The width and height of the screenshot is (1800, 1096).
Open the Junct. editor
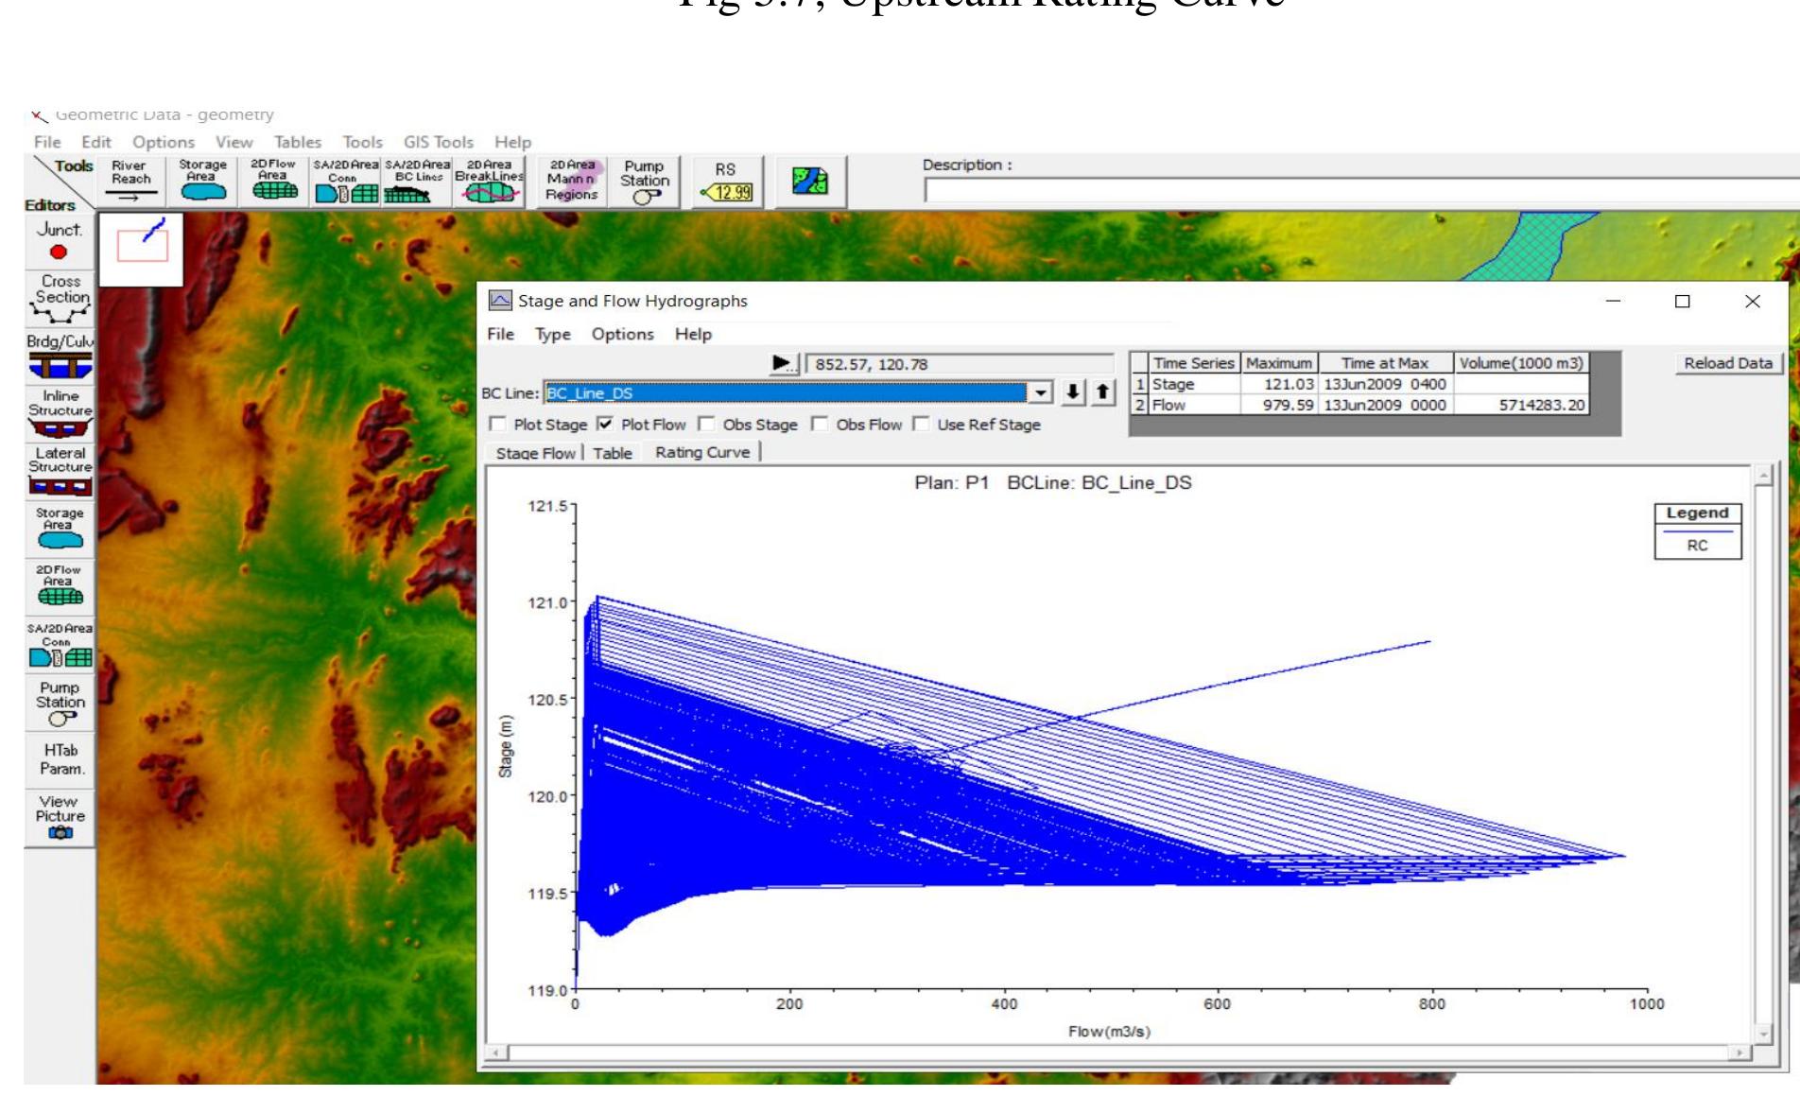coord(59,242)
